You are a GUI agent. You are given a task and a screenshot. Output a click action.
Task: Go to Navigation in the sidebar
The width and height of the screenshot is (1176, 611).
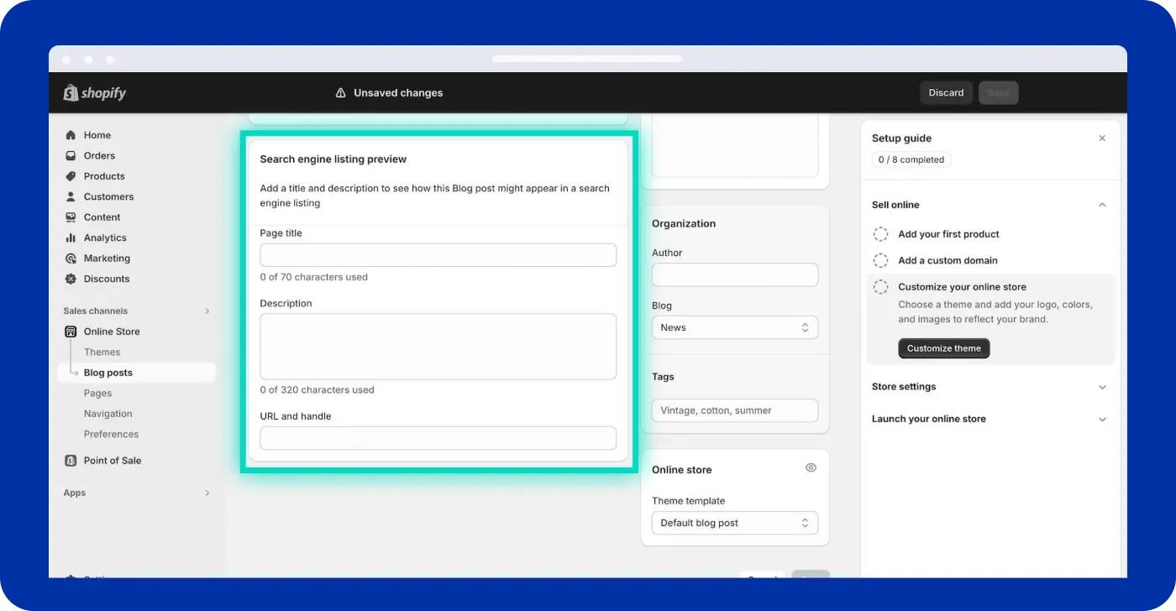click(x=108, y=414)
